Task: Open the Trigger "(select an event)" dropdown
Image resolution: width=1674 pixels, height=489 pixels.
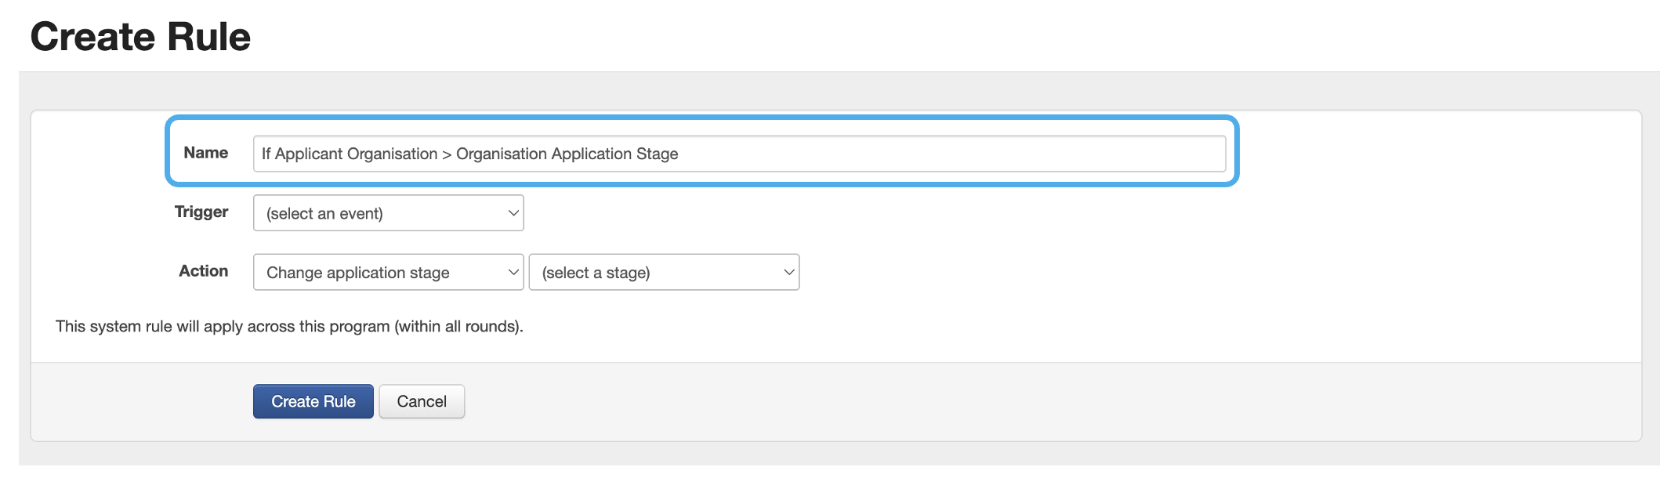Action: [388, 213]
